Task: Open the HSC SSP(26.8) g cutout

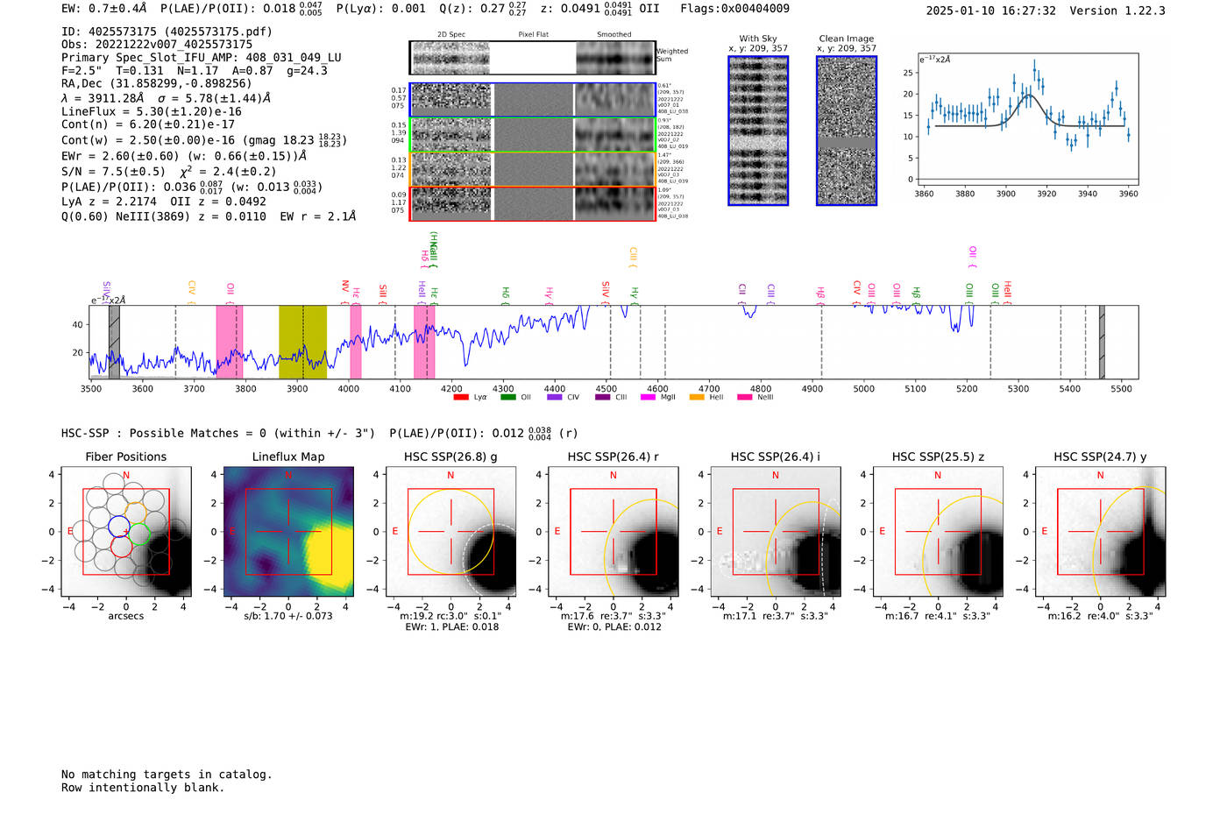Action: [450, 532]
